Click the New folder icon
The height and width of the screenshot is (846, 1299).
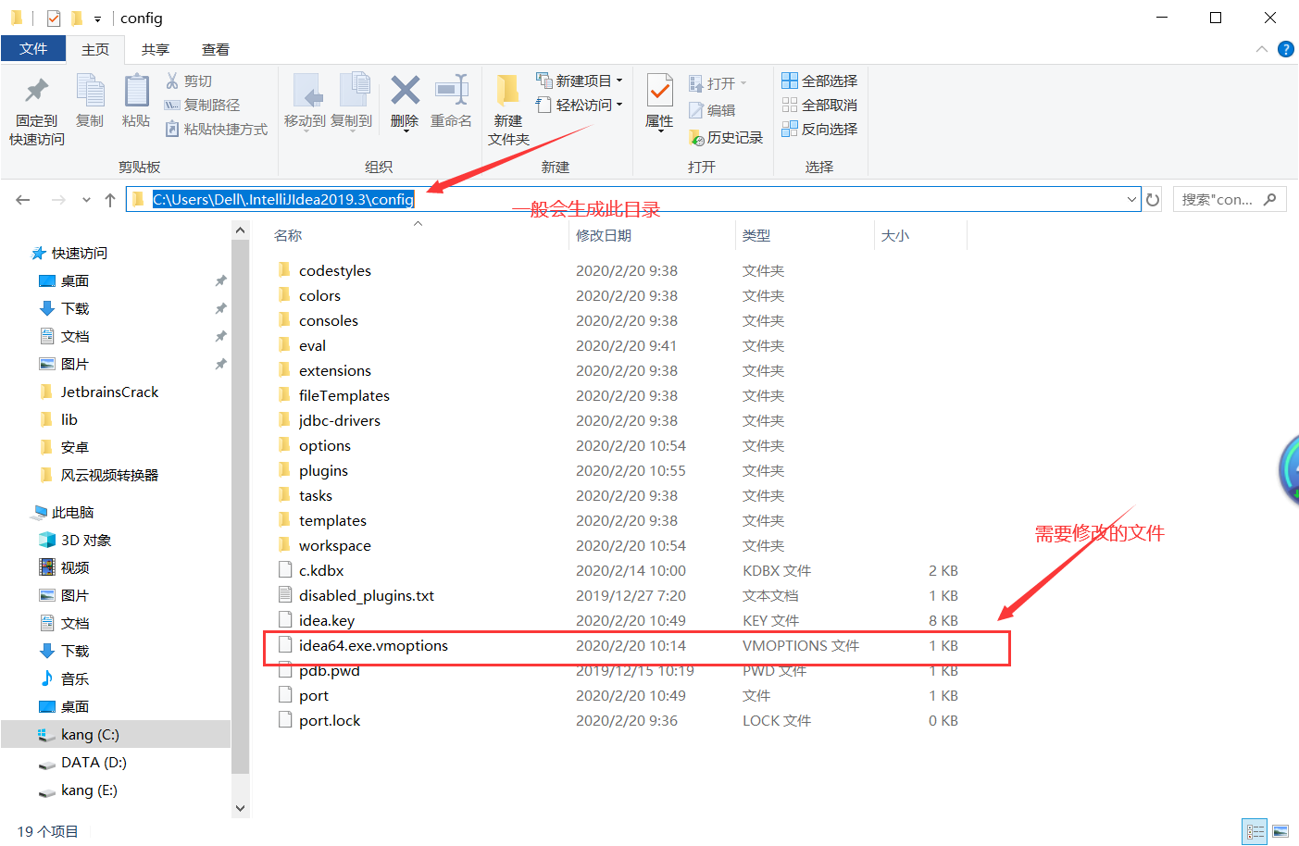(507, 91)
